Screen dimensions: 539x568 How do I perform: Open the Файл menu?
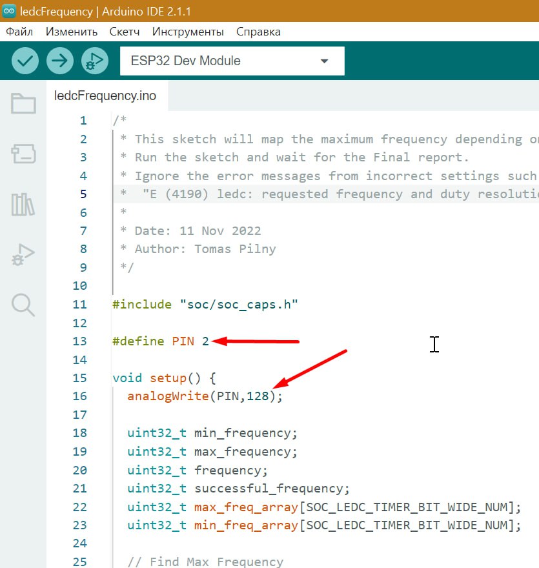click(x=19, y=32)
